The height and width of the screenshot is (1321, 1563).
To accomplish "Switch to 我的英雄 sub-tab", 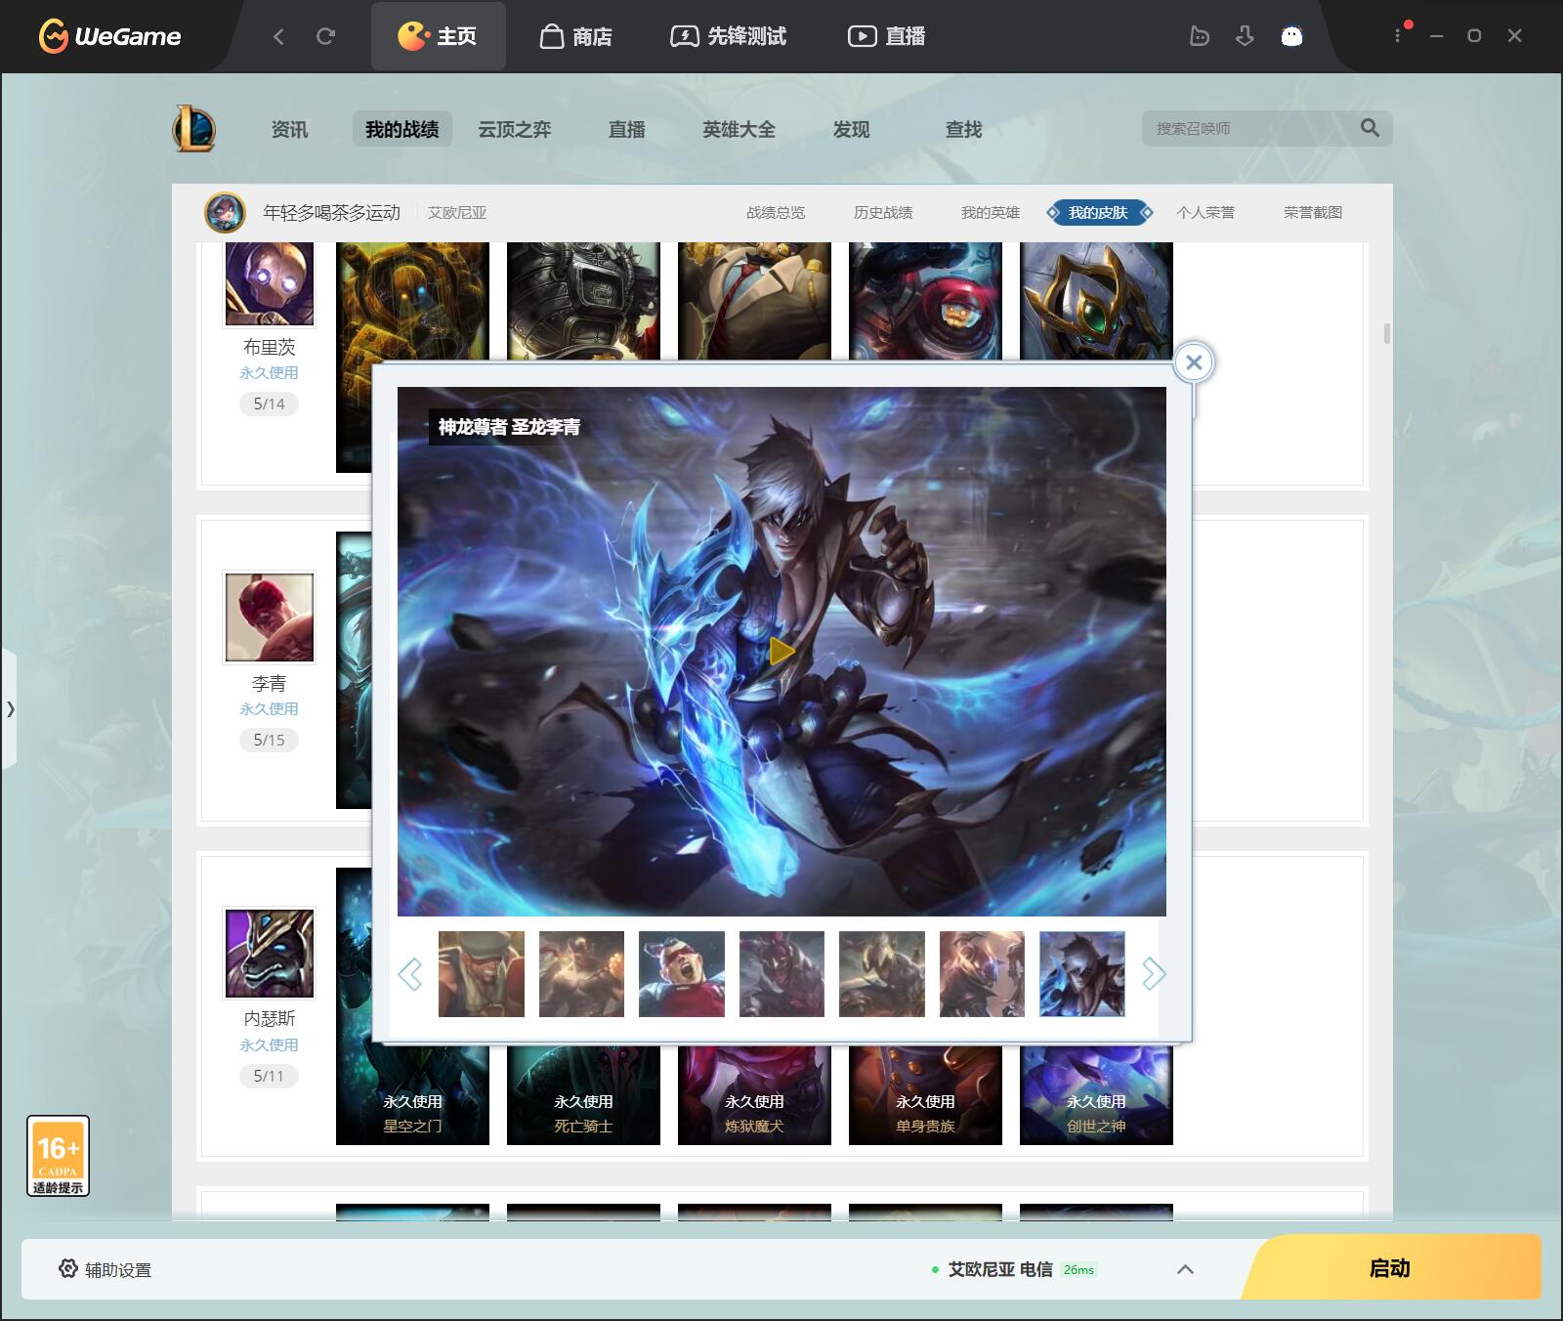I will tap(991, 212).
